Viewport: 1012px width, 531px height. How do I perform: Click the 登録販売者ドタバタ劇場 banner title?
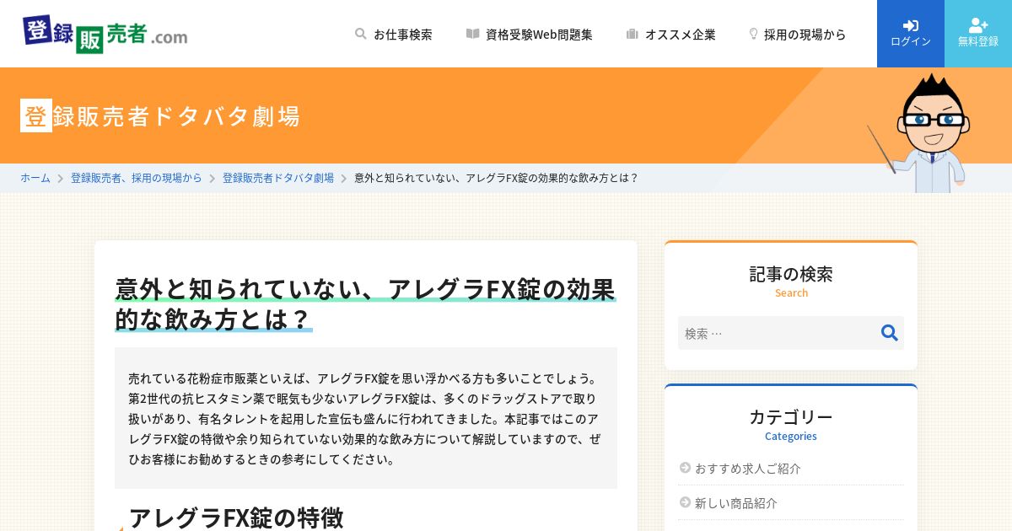(160, 115)
